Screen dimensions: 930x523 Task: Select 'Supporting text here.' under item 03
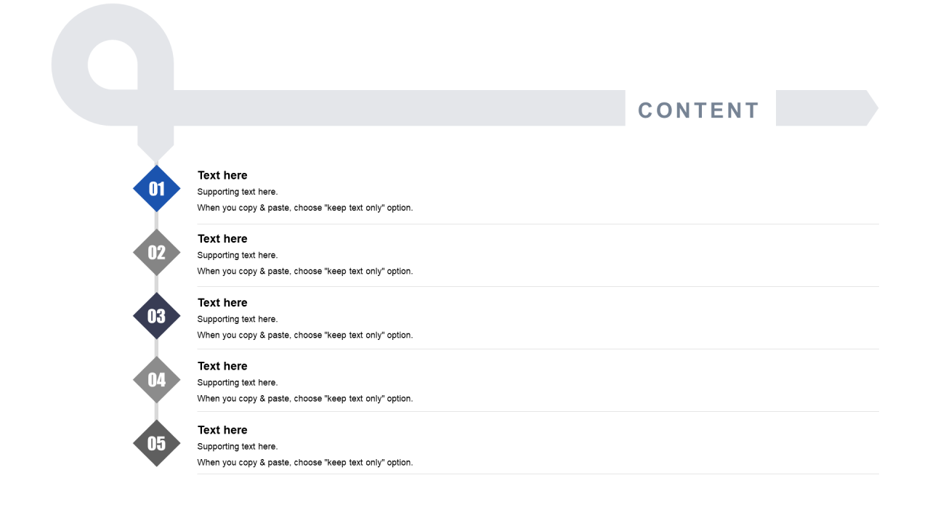pos(238,319)
